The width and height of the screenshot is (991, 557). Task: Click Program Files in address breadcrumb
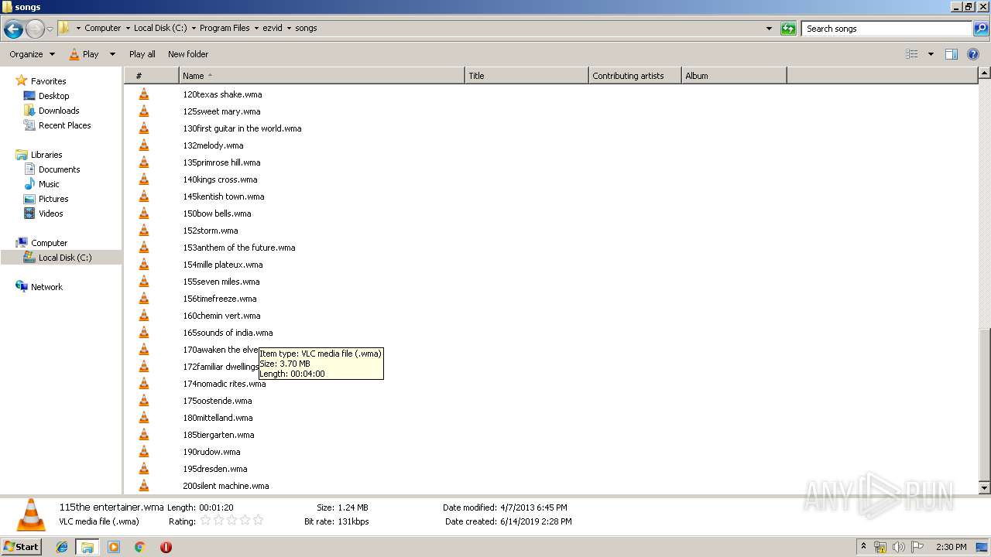point(225,28)
